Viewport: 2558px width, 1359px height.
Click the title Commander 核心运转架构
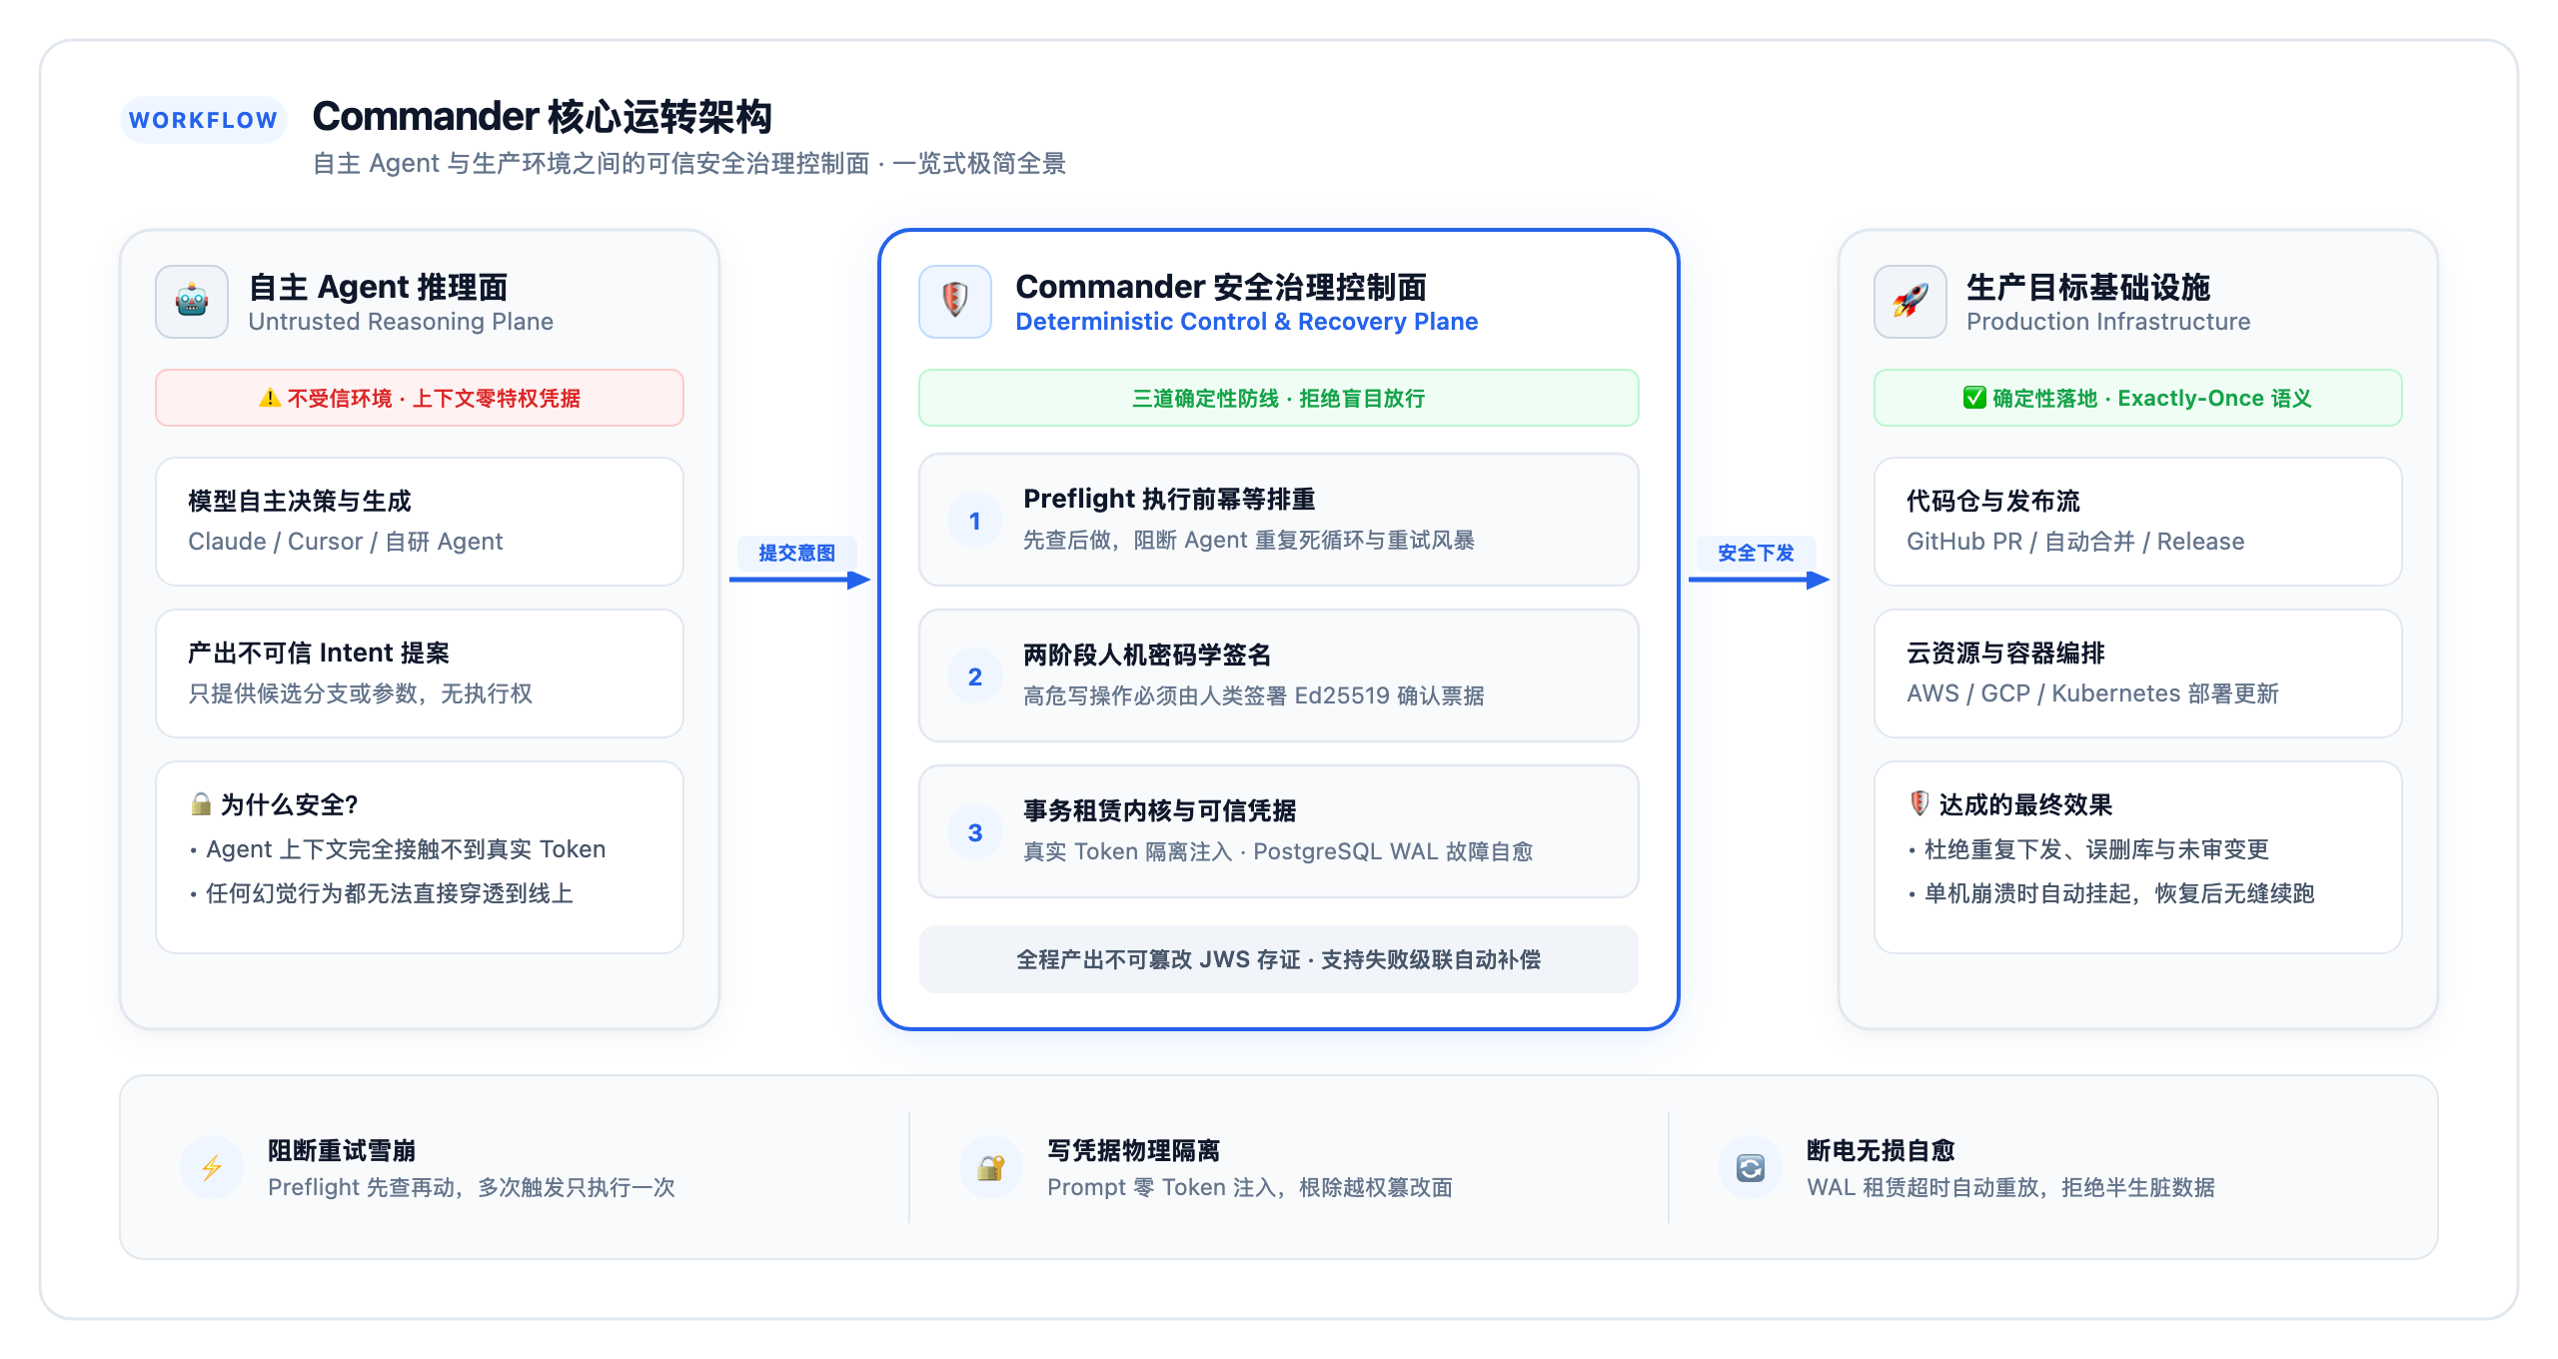[x=543, y=117]
